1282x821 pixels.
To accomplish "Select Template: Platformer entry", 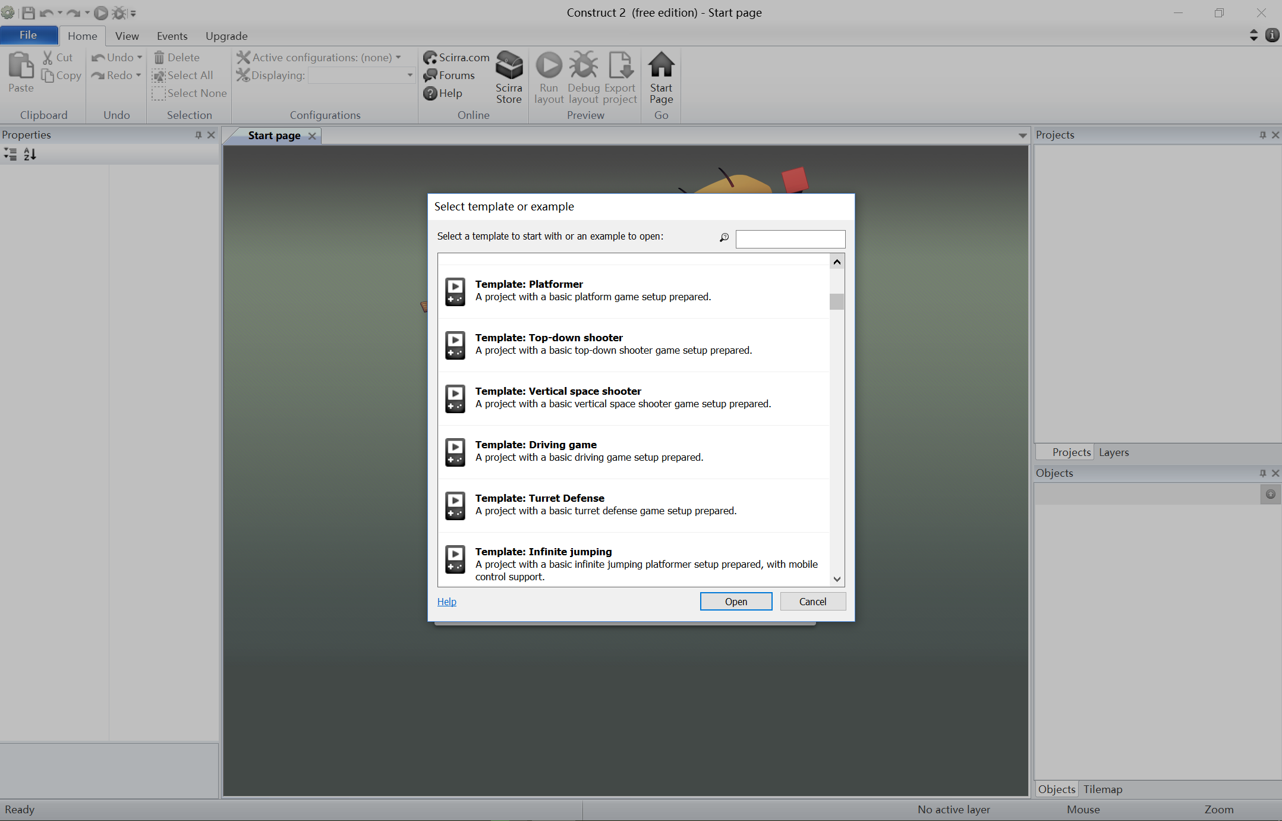I will click(x=634, y=291).
